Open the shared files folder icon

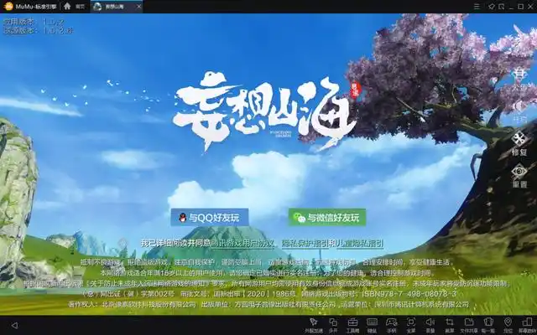469,325
